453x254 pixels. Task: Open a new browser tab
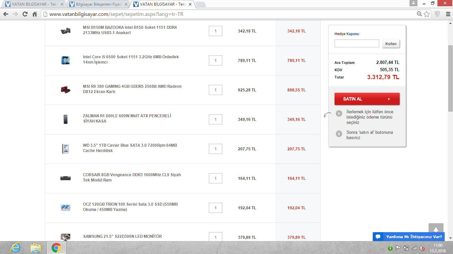point(201,4)
